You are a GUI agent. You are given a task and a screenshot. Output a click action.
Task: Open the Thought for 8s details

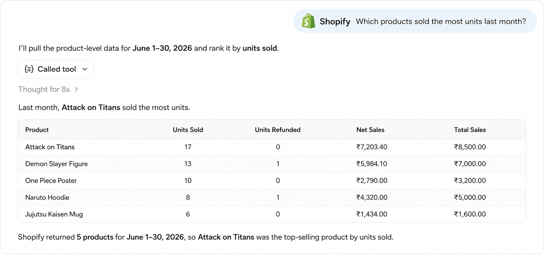point(44,89)
